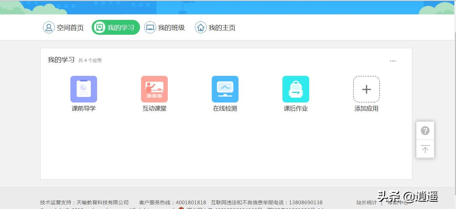The height and width of the screenshot is (209, 456).
Task: Select the 我的学习 navigation item
Action: point(116,27)
